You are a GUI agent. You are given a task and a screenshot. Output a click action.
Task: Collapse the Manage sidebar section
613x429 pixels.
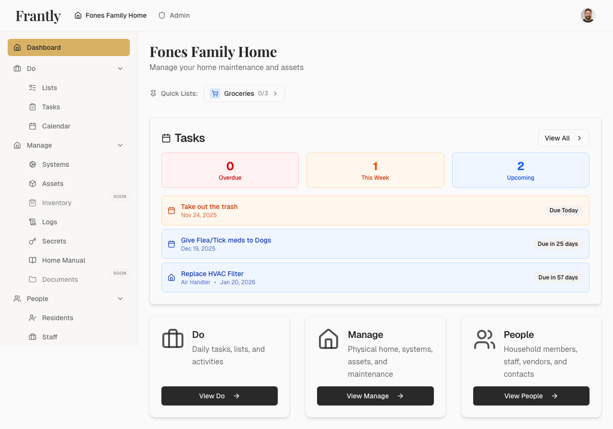coord(120,145)
